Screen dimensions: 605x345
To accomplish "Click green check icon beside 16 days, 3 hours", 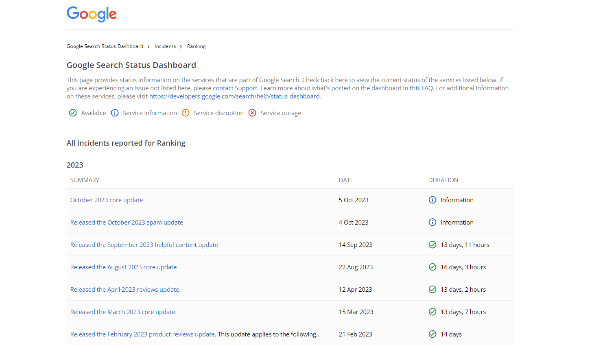I will click(432, 267).
